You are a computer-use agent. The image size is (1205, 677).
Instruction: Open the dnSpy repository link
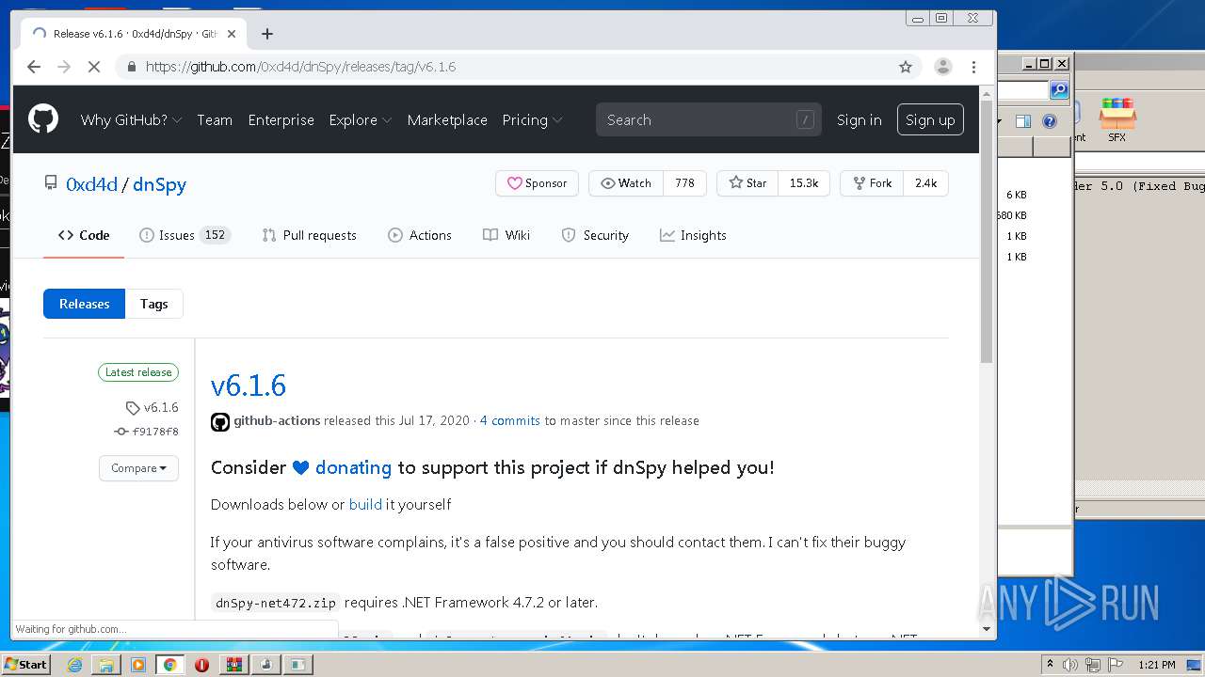[159, 184]
